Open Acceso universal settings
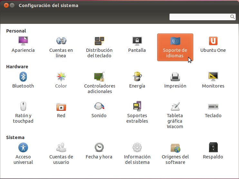239x179 pixels. coord(23,154)
